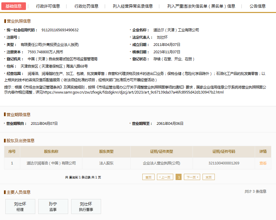Click the 下一页 pagination button
The width and height of the screenshot is (276, 220).
192,177
